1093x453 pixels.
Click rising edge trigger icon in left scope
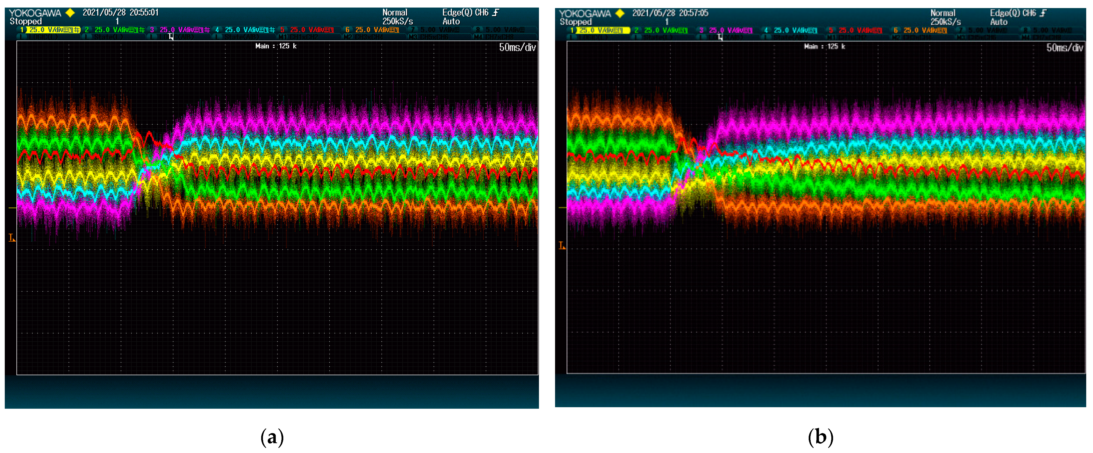click(x=496, y=12)
